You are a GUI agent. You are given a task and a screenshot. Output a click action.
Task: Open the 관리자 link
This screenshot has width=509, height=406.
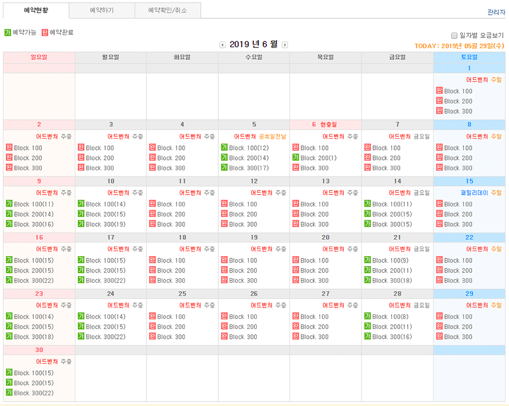497,12
